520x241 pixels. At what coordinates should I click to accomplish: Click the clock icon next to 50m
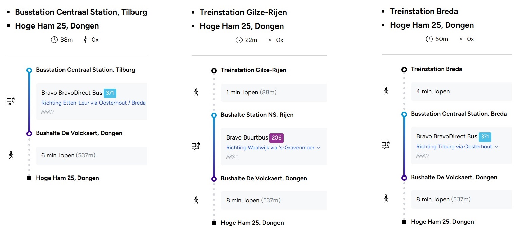[429, 39]
